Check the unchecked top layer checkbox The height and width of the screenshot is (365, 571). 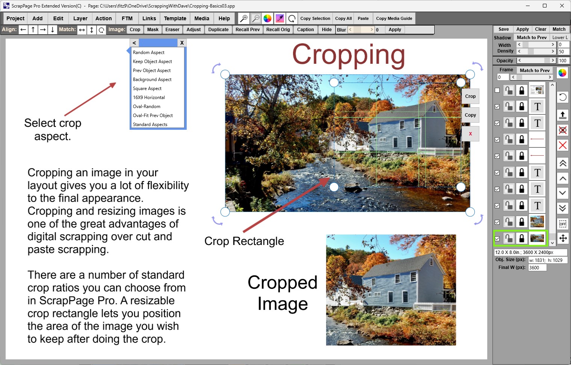[x=497, y=90]
